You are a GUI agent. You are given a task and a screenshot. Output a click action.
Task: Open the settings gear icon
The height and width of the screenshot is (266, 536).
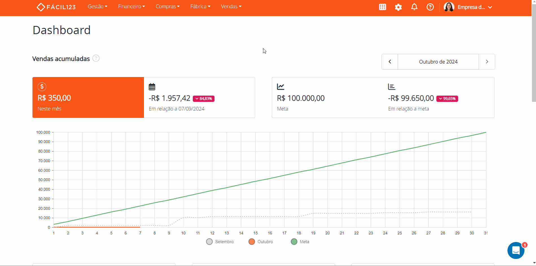point(398,7)
